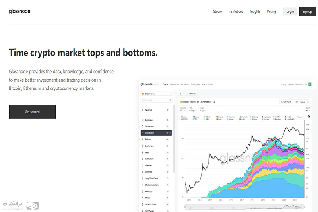This screenshot has width=318, height=212.
Task: Click the list toggle icon beside Favorite
Action: coord(180,93)
